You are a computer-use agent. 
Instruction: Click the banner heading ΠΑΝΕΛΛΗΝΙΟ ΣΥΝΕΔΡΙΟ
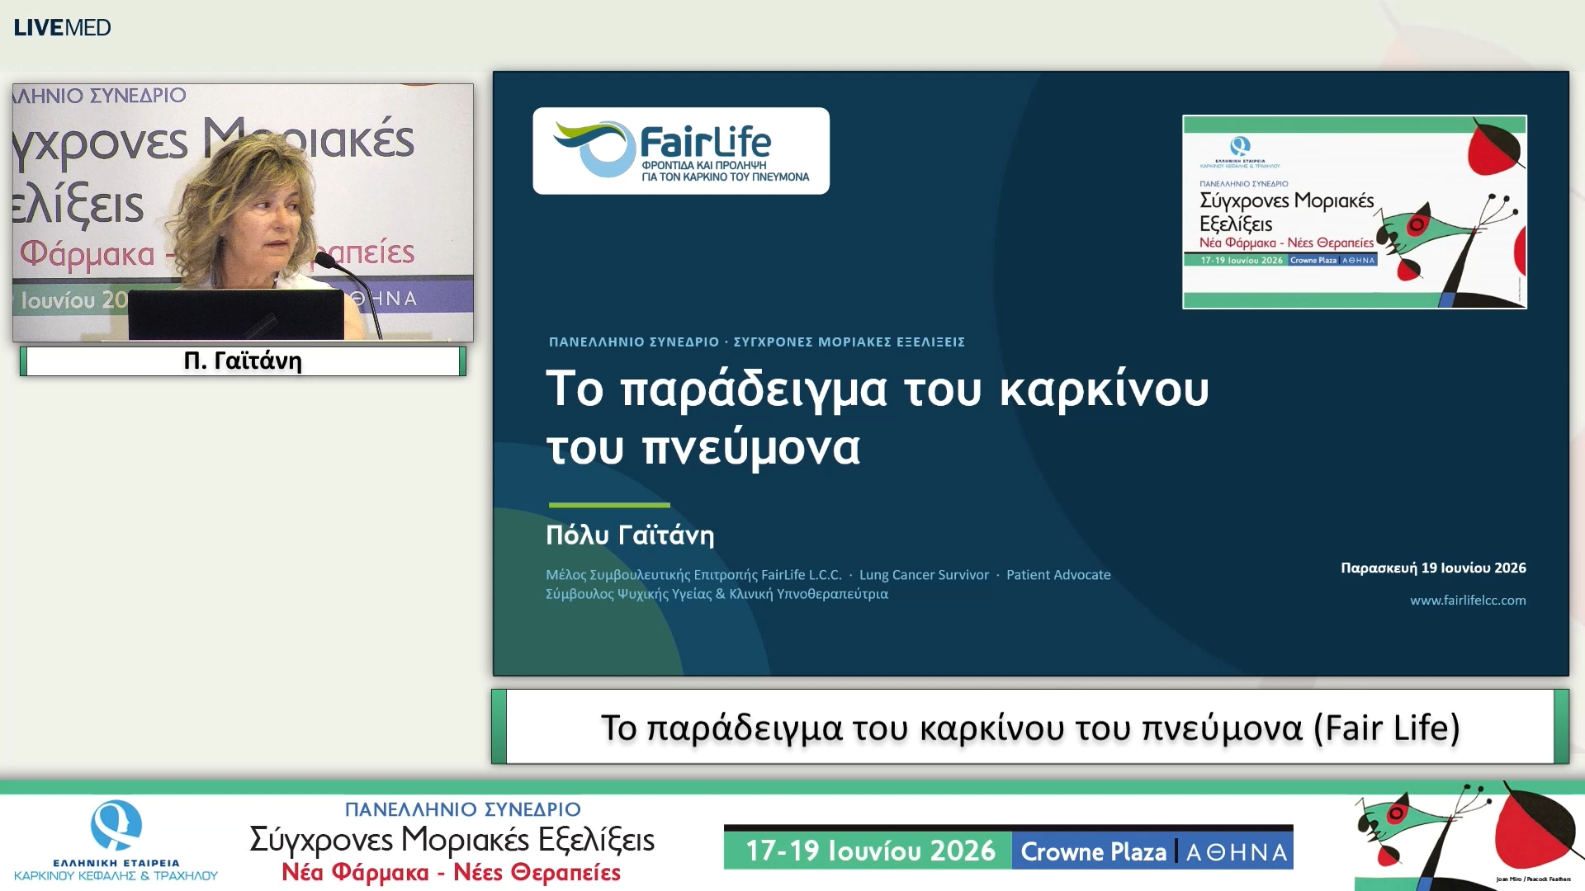tap(462, 809)
